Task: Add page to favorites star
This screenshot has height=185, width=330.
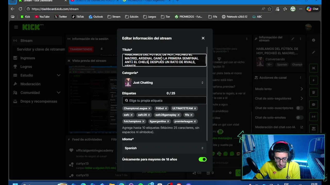Action: 269,9
